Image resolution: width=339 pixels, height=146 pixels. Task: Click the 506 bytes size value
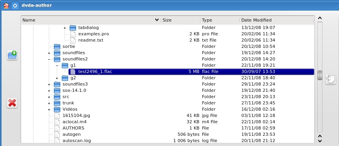coord(189,134)
